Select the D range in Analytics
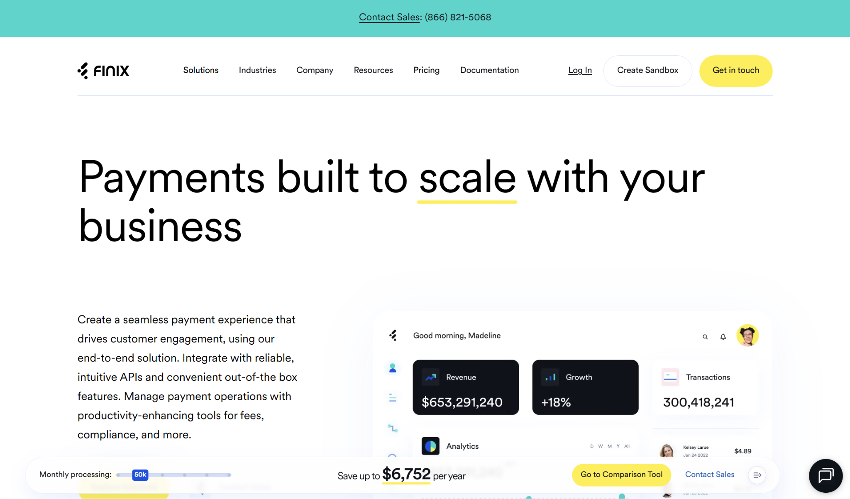This screenshot has height=499, width=850. tap(592, 446)
